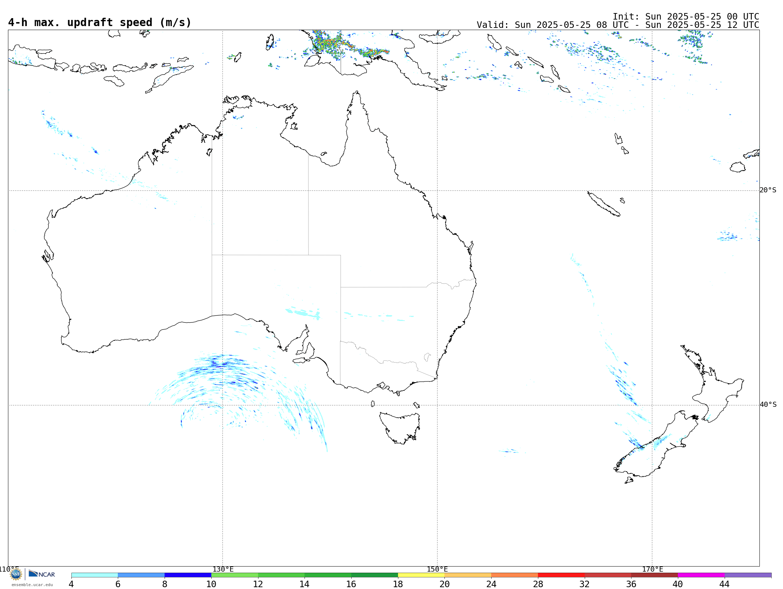
Task: Choose the light orange 20–24 color swatch
Action: pos(468,575)
